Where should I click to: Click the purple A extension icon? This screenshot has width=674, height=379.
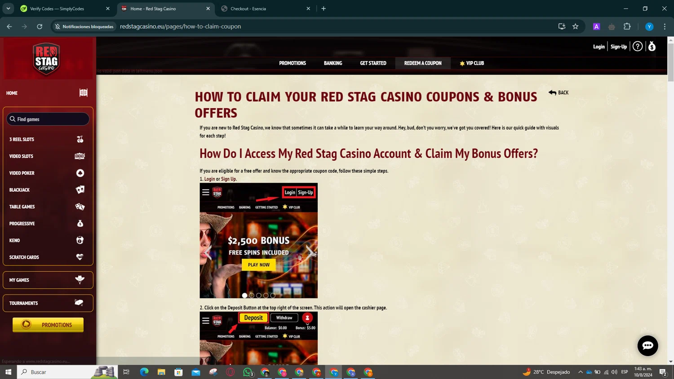click(596, 26)
